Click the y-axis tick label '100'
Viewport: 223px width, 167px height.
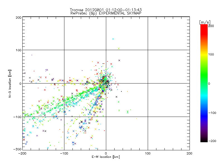point(18,50)
